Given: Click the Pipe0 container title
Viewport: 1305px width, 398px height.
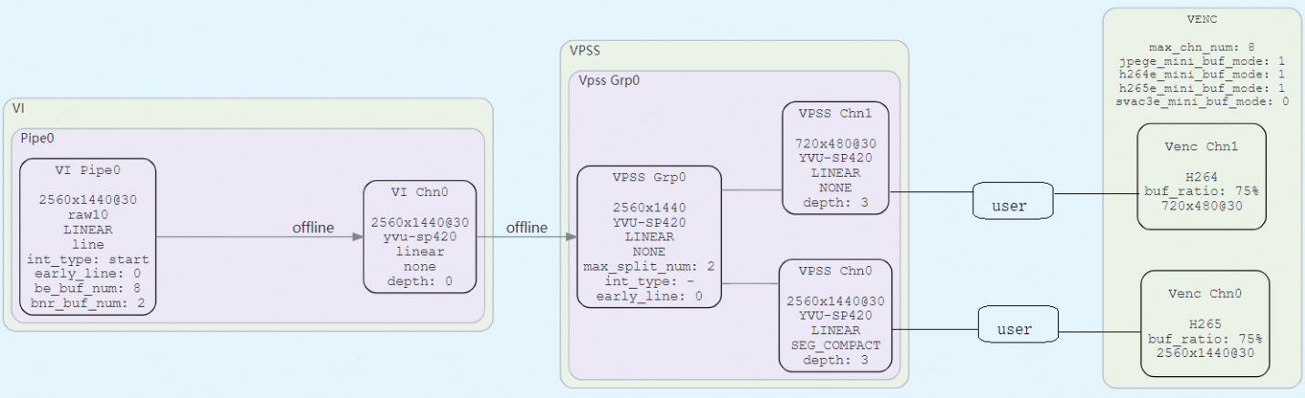Looking at the screenshot, I should [x=38, y=138].
